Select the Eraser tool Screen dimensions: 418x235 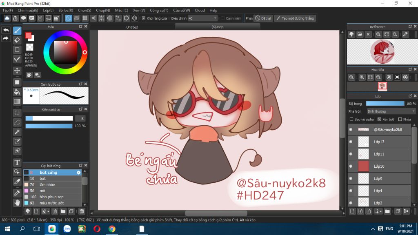coord(17,40)
